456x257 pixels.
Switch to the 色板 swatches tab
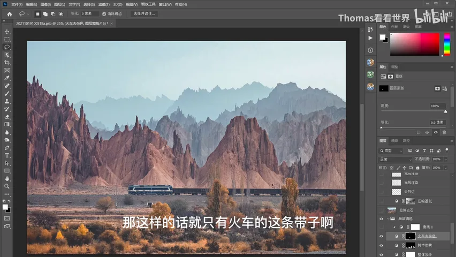pyautogui.click(x=394, y=27)
